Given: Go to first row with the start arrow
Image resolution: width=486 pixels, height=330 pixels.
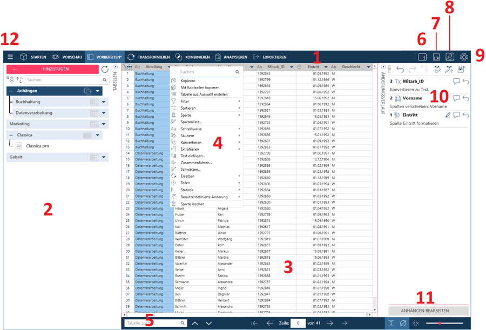Looking at the screenshot, I should (x=254, y=323).
